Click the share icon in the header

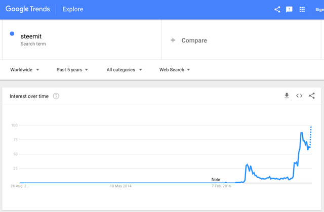[x=277, y=9]
